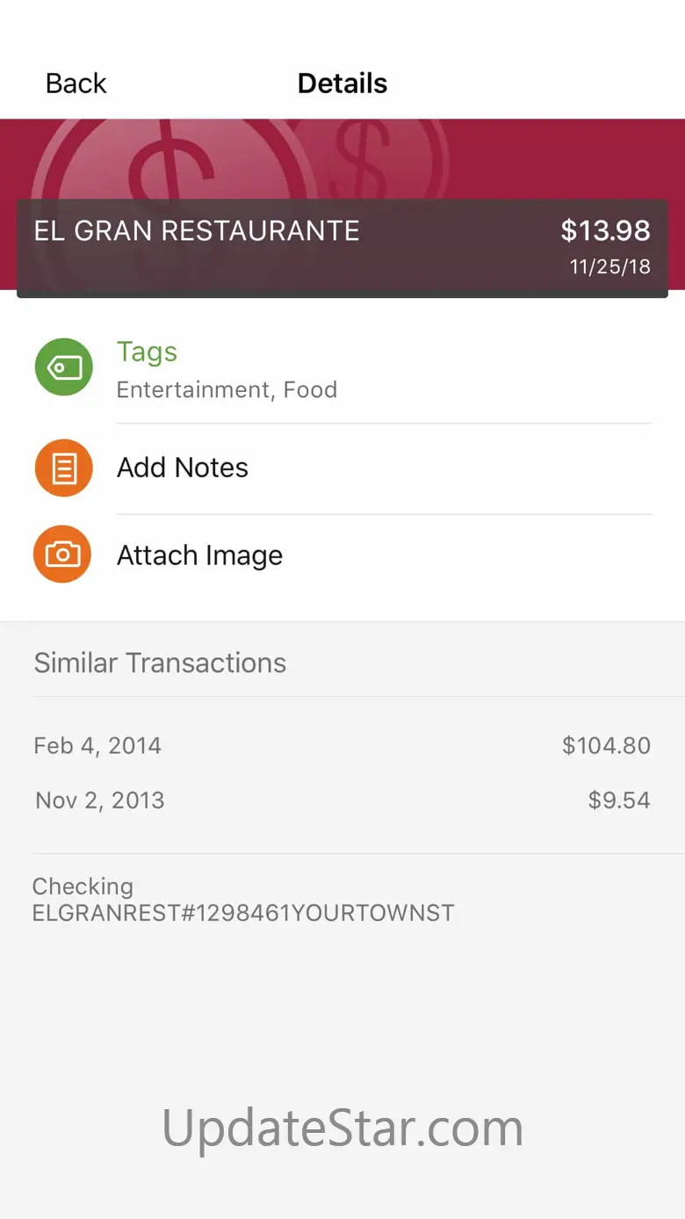
Task: Tap the camera Attach Image icon
Action: pos(63,555)
